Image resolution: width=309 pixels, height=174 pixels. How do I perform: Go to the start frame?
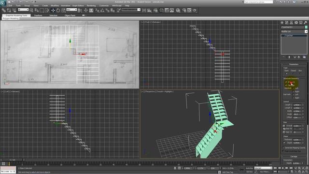tap(275, 168)
